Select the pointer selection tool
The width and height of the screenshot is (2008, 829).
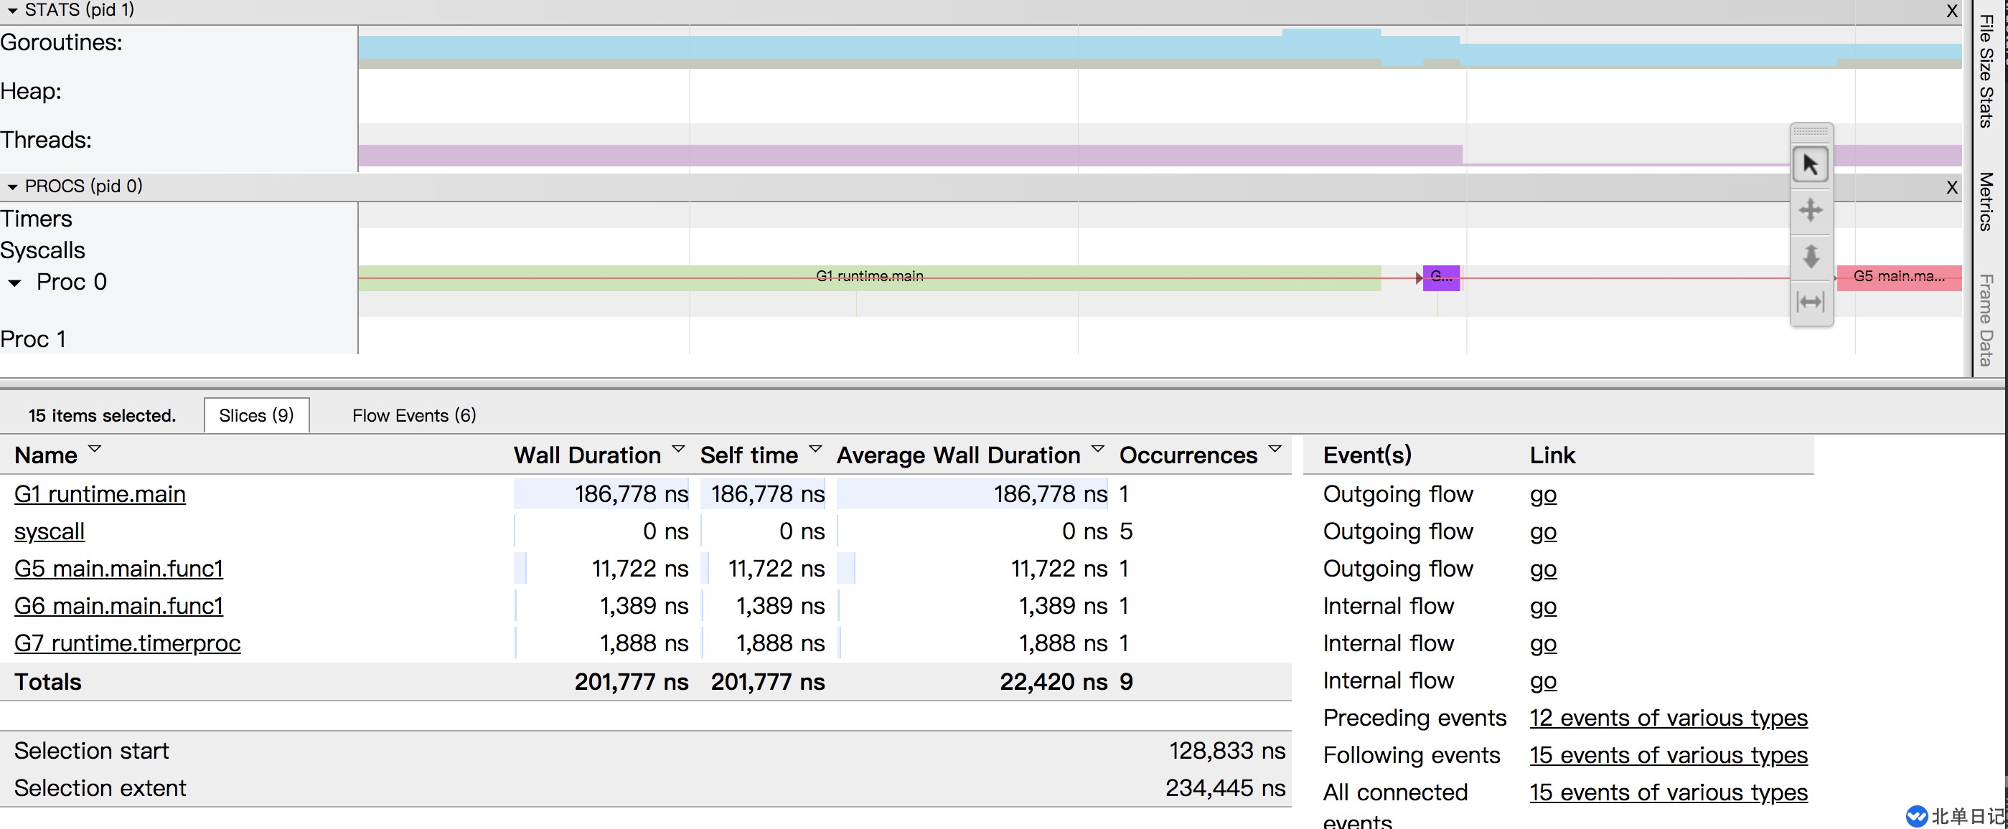pyautogui.click(x=1811, y=164)
